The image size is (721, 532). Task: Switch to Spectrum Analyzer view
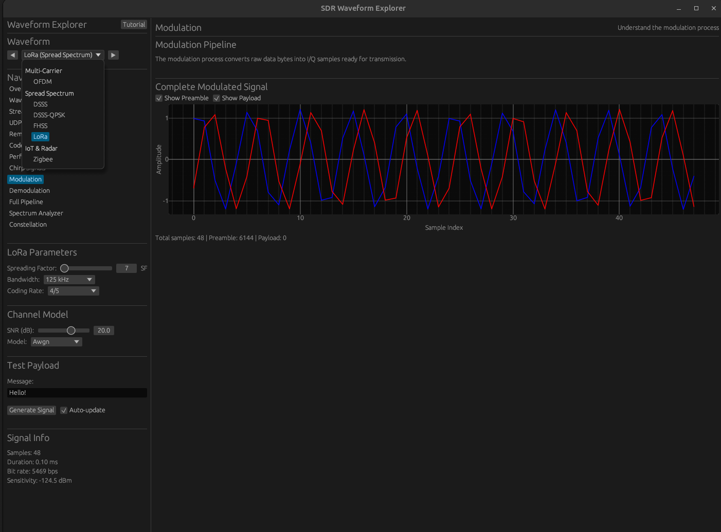[x=36, y=213]
